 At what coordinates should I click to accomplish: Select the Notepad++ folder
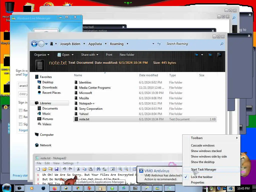click(87, 103)
